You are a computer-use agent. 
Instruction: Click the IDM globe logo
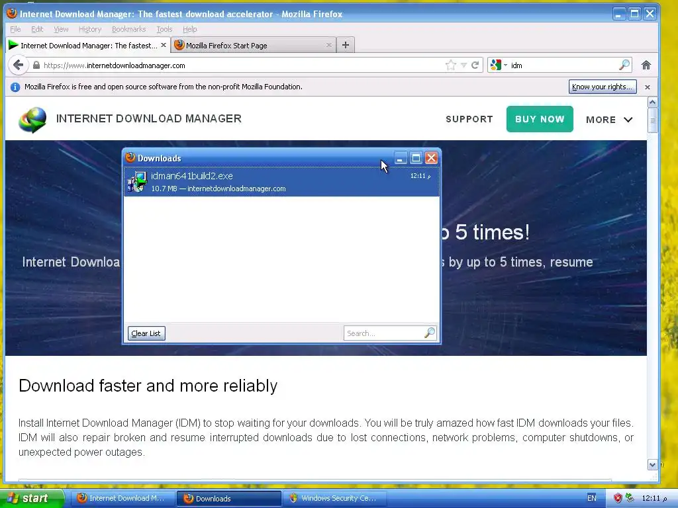[x=32, y=120]
